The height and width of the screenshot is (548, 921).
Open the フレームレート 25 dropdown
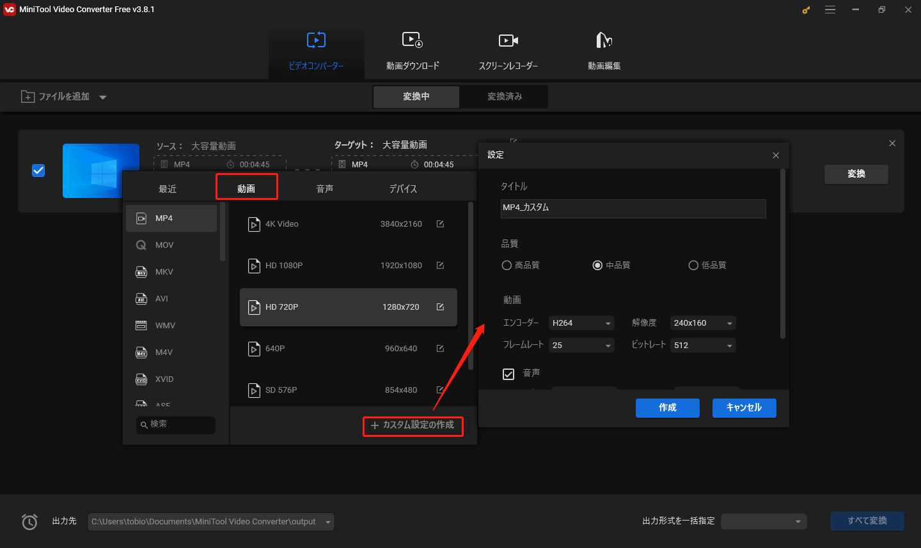coord(582,346)
